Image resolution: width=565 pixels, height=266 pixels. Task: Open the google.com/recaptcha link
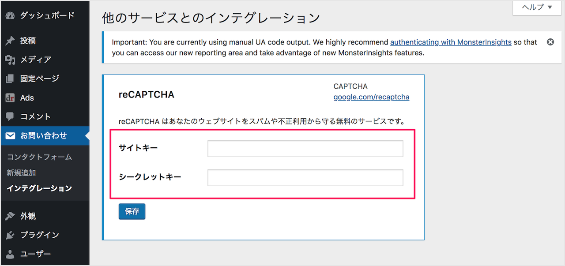click(x=371, y=97)
